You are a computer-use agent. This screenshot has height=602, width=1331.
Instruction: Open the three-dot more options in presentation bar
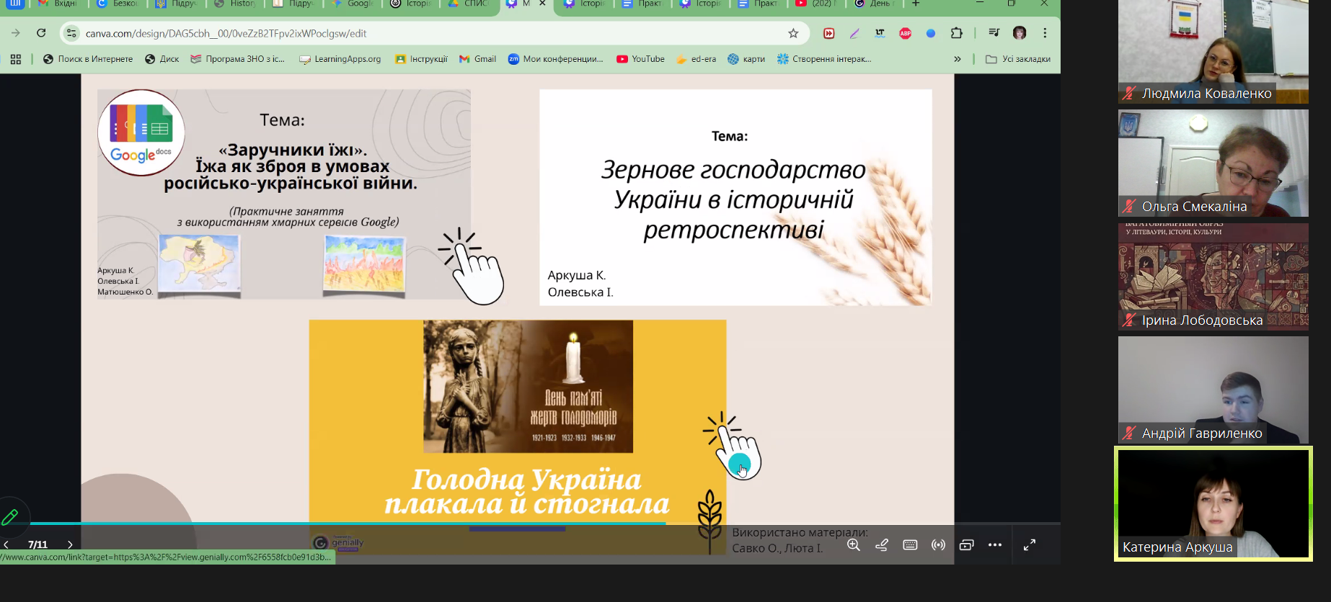coord(995,545)
